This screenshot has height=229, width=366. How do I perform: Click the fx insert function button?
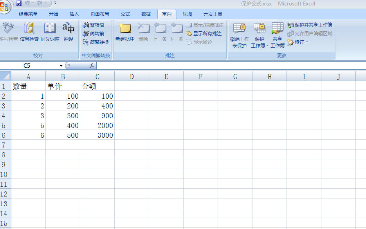pyautogui.click(x=92, y=66)
